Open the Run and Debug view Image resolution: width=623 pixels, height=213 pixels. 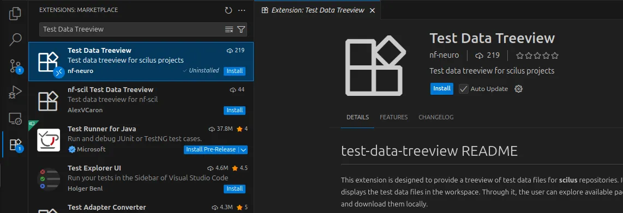[x=15, y=92]
